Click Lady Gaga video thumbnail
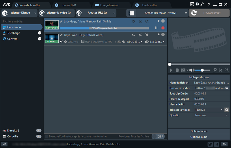The width and height of the screenshot is (231, 148). point(52,25)
